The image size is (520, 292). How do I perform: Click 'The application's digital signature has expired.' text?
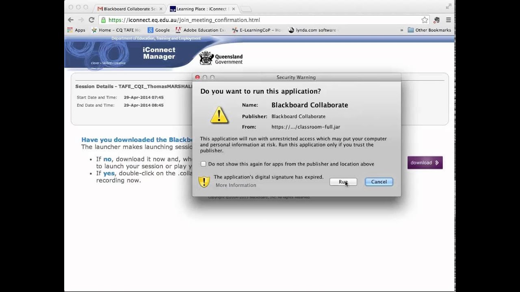[x=269, y=177]
